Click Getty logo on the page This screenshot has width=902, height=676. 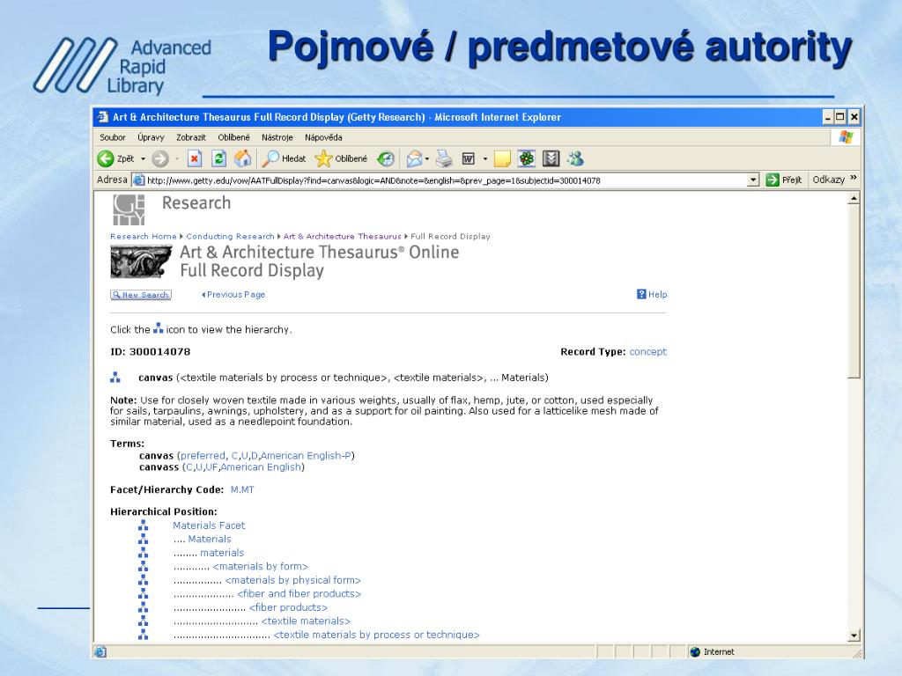129,209
